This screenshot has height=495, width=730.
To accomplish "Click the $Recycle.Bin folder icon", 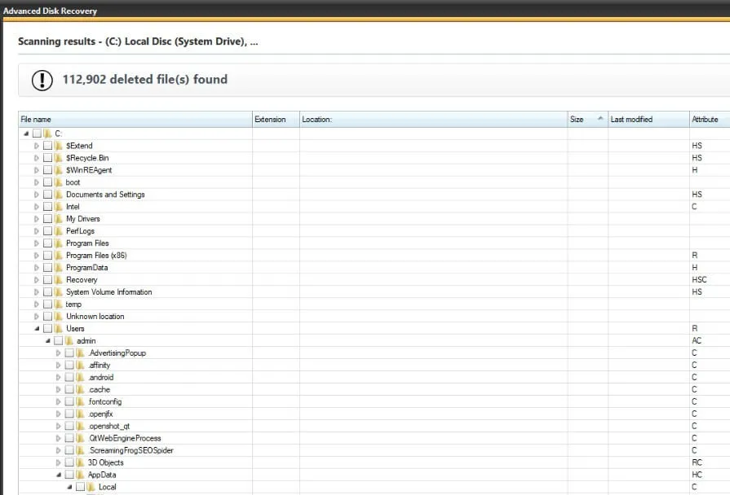I will (59, 158).
